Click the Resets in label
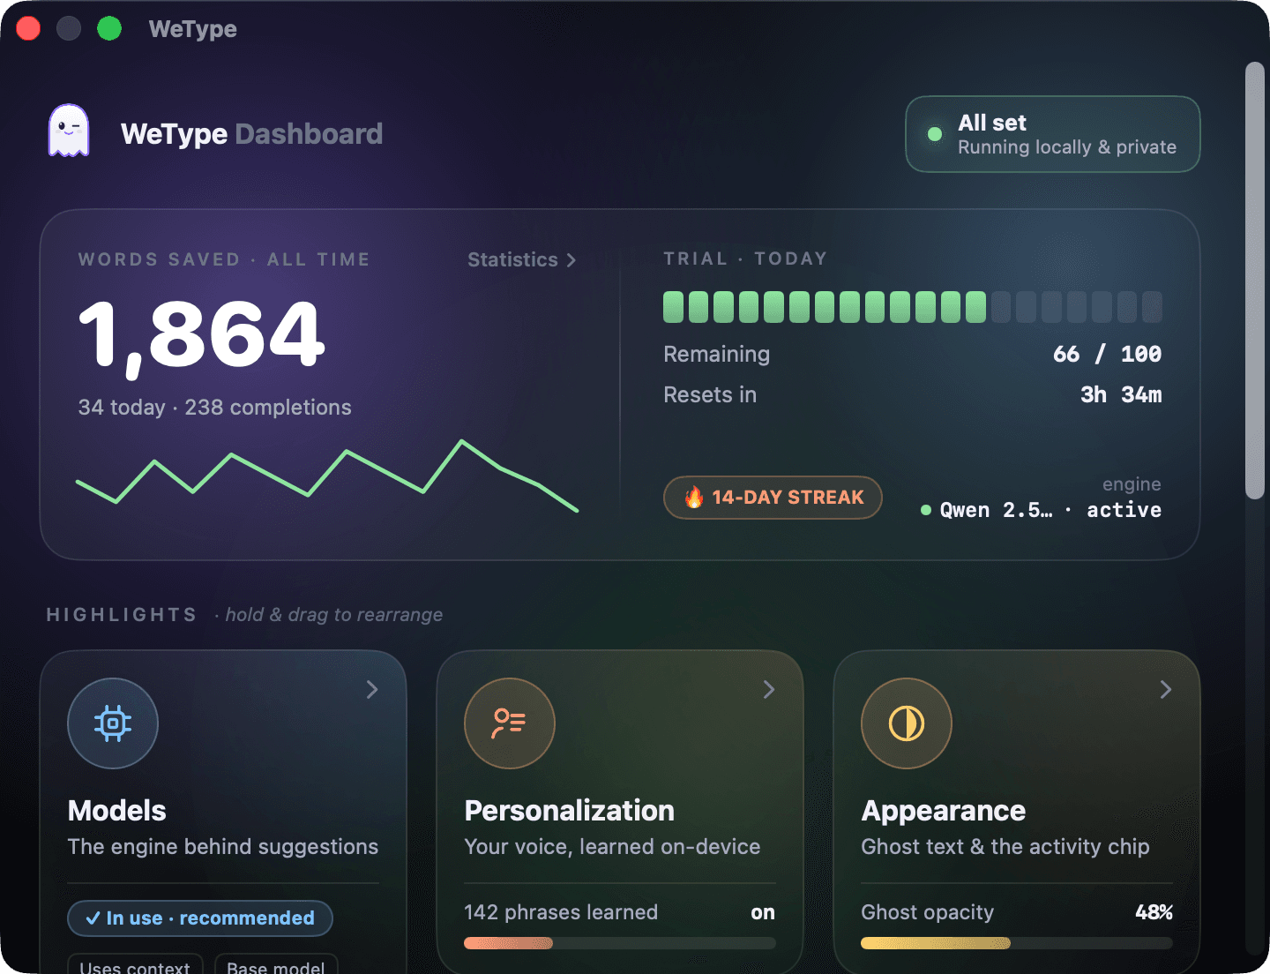This screenshot has height=974, width=1270. [710, 394]
